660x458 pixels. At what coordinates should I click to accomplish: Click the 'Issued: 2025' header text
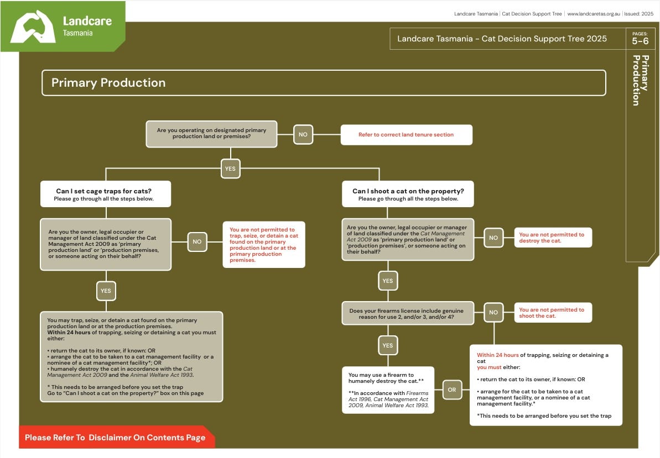point(638,14)
